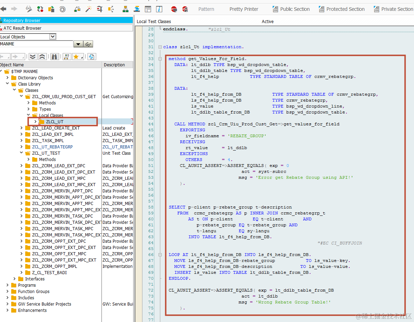This screenshot has width=414, height=322.
Task: Click the spiral Enhance icon
Action: [63, 9]
